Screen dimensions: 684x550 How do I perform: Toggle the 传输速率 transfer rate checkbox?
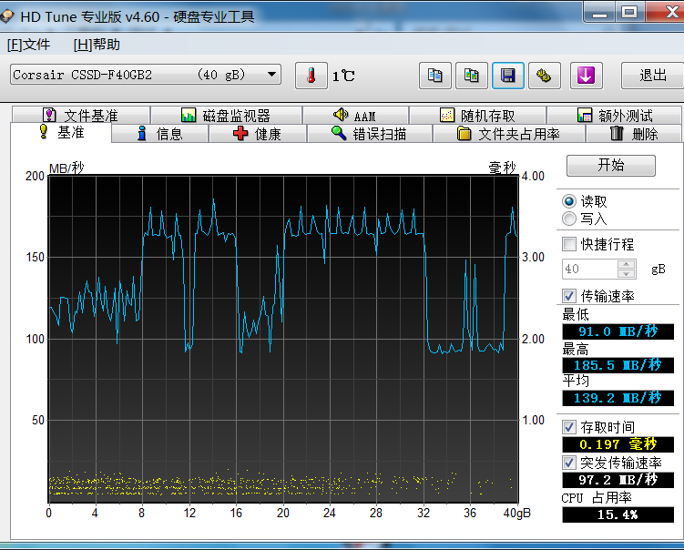coord(570,296)
